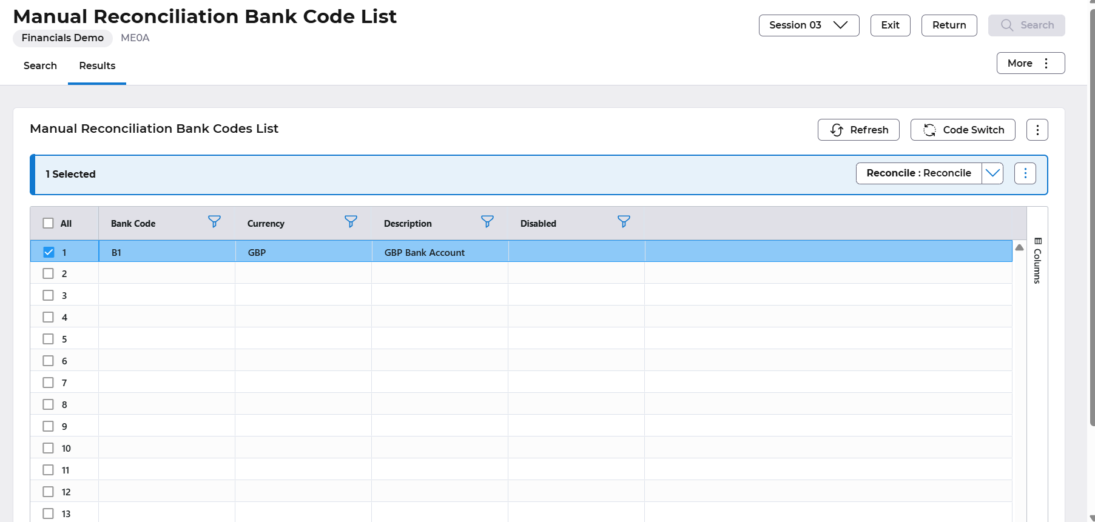The image size is (1095, 522).
Task: Click the Refresh button
Action: pyautogui.click(x=858, y=130)
